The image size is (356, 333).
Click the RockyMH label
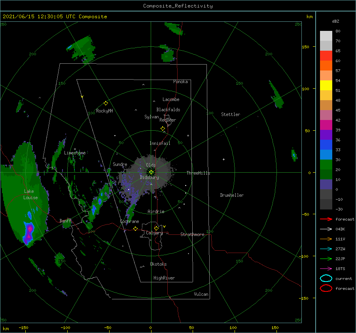click(x=104, y=111)
